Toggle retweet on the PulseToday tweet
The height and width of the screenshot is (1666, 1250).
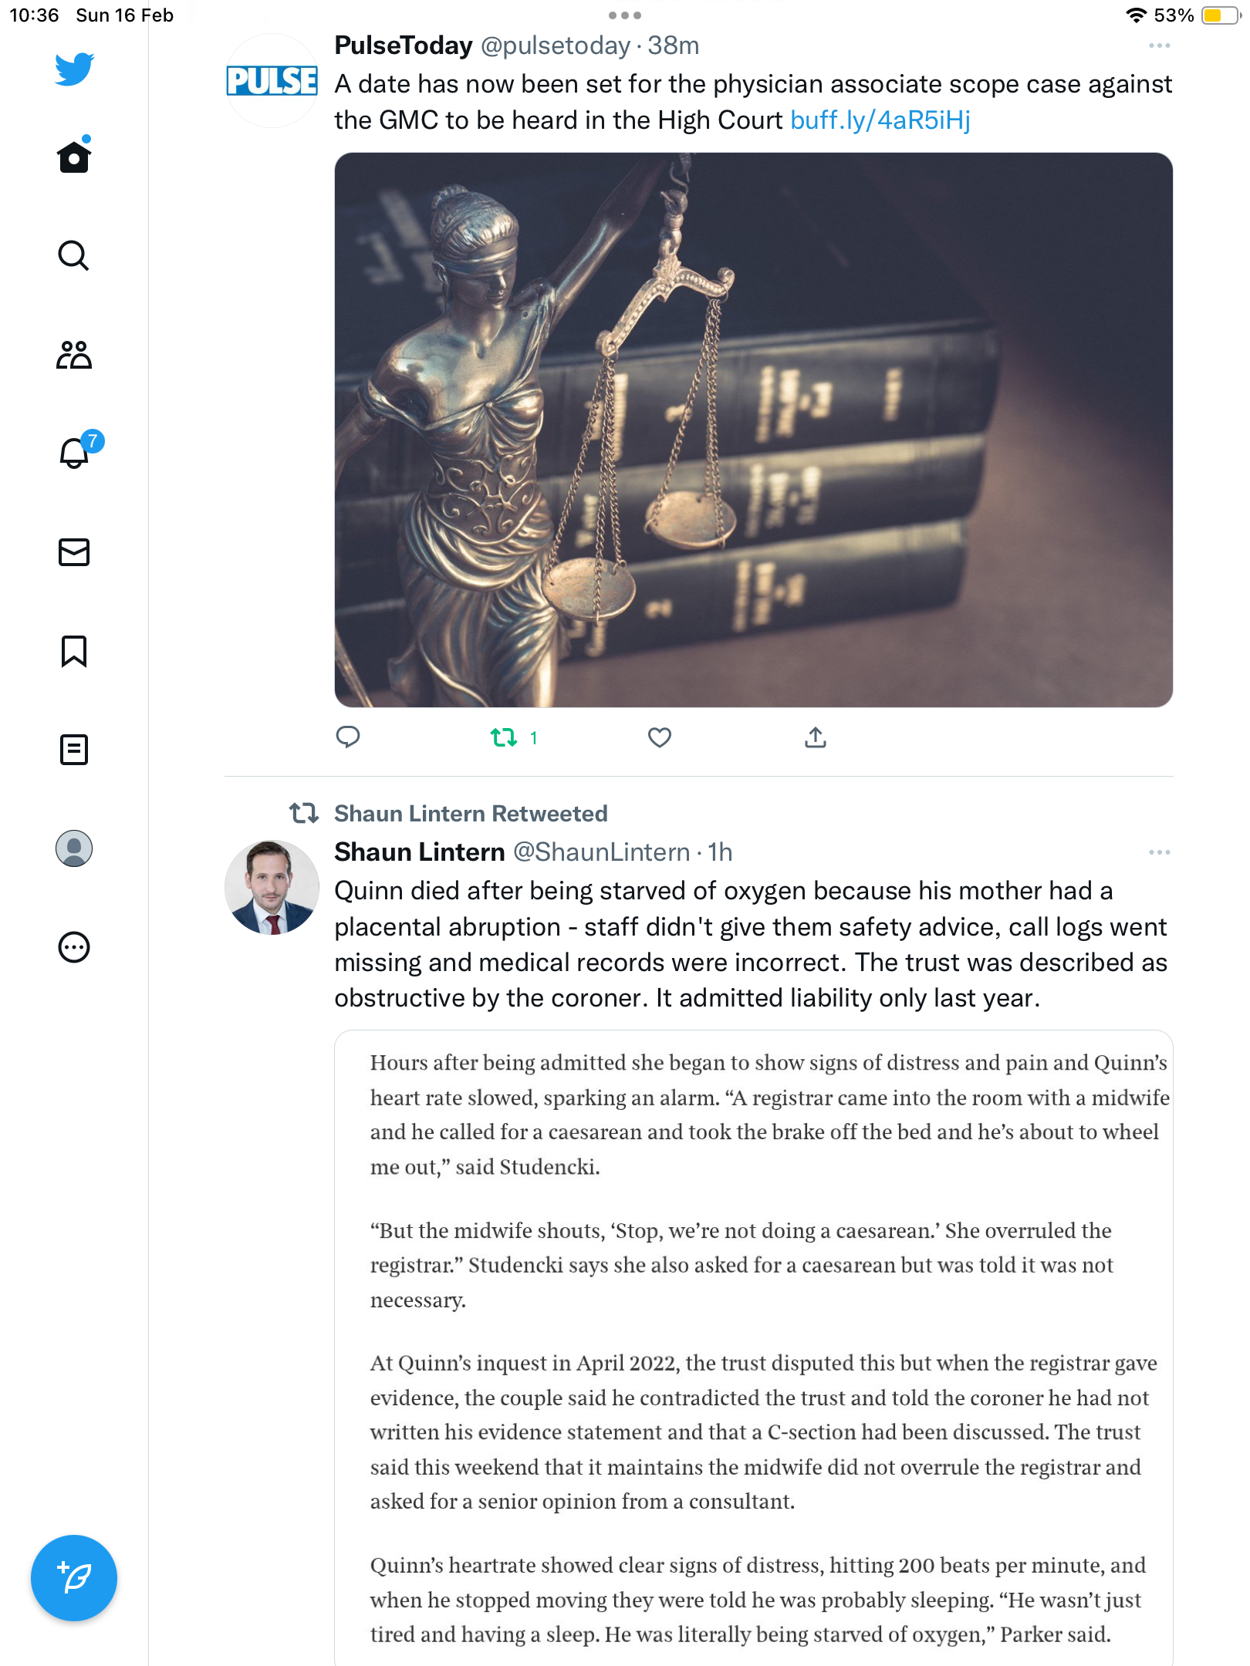pyautogui.click(x=514, y=737)
